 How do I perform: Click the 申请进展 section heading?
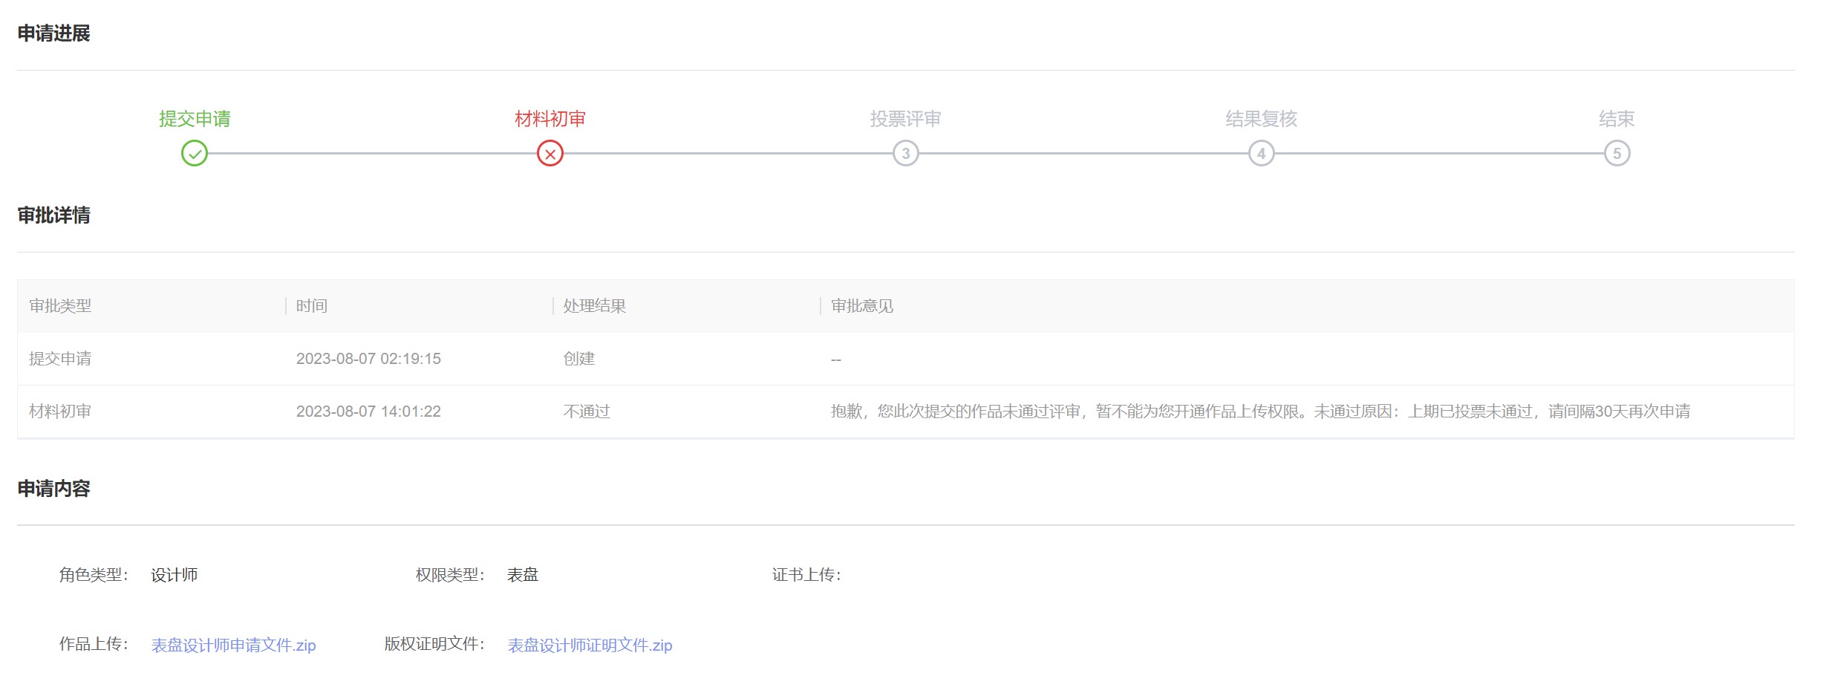(x=53, y=33)
